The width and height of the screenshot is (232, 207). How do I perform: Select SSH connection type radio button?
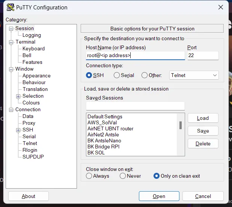89,75
